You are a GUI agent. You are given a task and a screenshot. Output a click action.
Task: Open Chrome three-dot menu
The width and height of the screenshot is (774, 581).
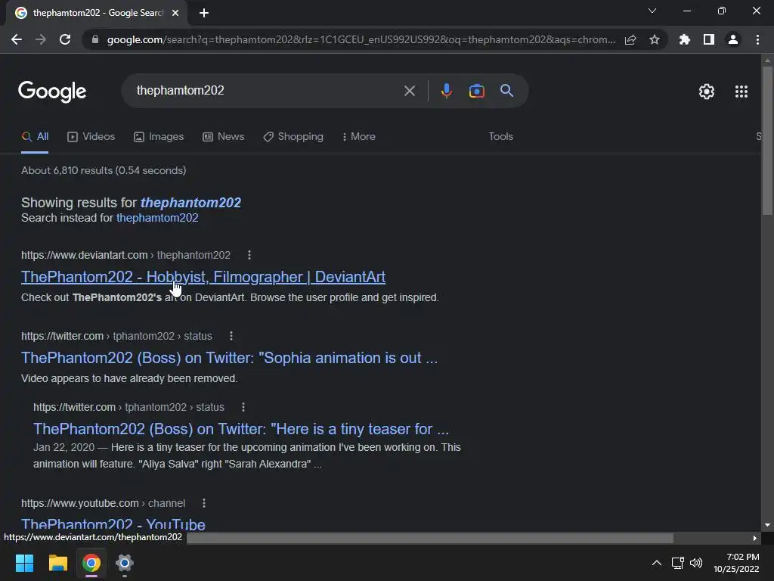coord(757,39)
